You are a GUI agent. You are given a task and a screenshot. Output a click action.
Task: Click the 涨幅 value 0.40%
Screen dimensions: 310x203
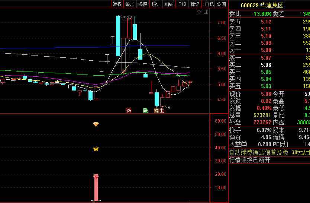[264, 108]
